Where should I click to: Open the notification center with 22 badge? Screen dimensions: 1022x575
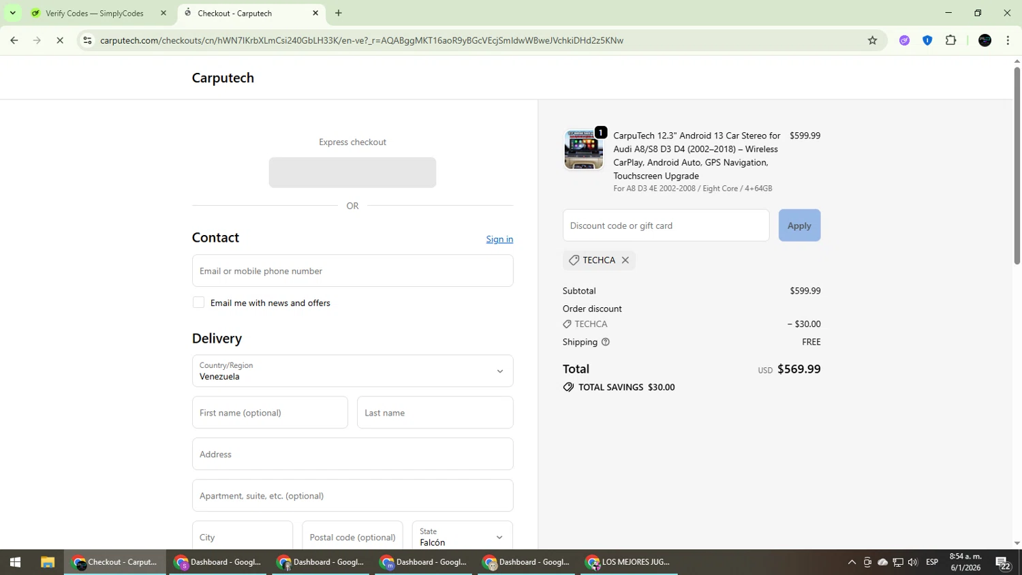tap(1003, 563)
